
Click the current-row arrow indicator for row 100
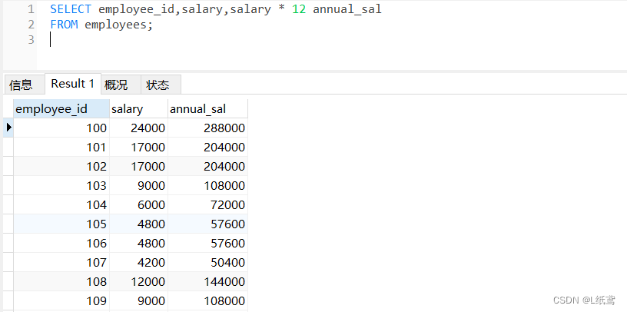tap(8, 128)
